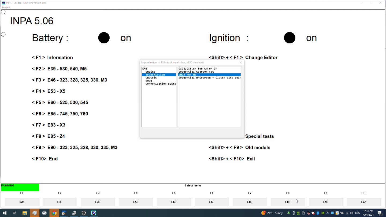Click '< F1 > Information' menu text
The image size is (386, 217).
tap(52, 58)
